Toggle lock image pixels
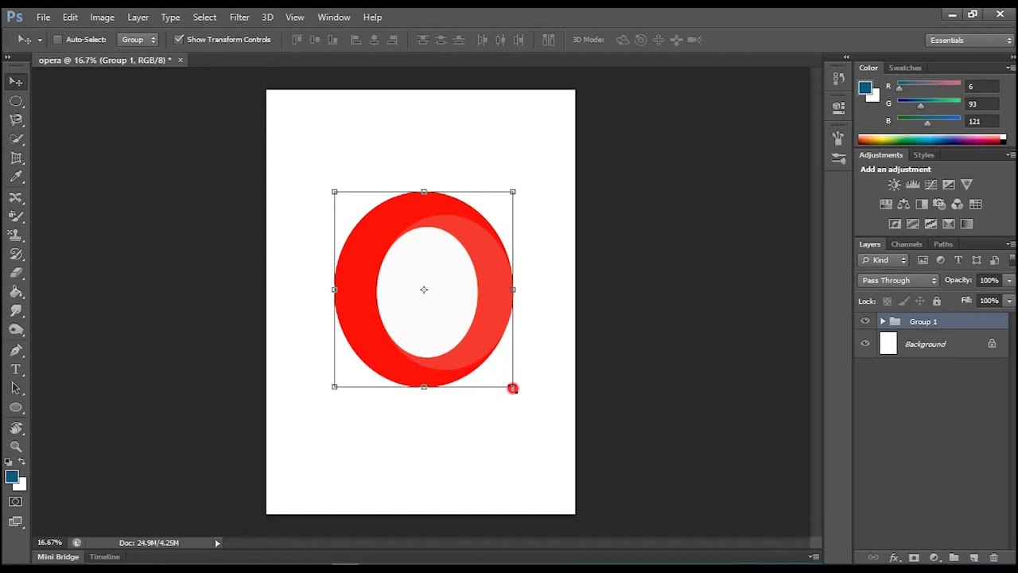This screenshot has height=573, width=1018. pyautogui.click(x=903, y=301)
